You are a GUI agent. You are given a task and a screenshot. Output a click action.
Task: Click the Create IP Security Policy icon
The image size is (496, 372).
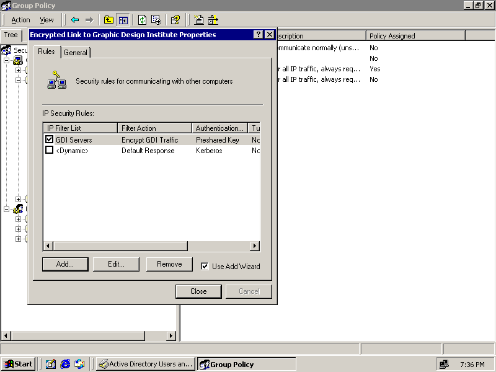pyautogui.click(x=199, y=20)
